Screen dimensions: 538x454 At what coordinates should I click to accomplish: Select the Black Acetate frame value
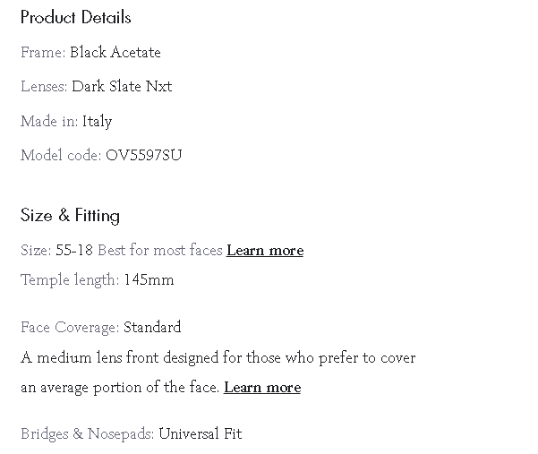pyautogui.click(x=115, y=53)
